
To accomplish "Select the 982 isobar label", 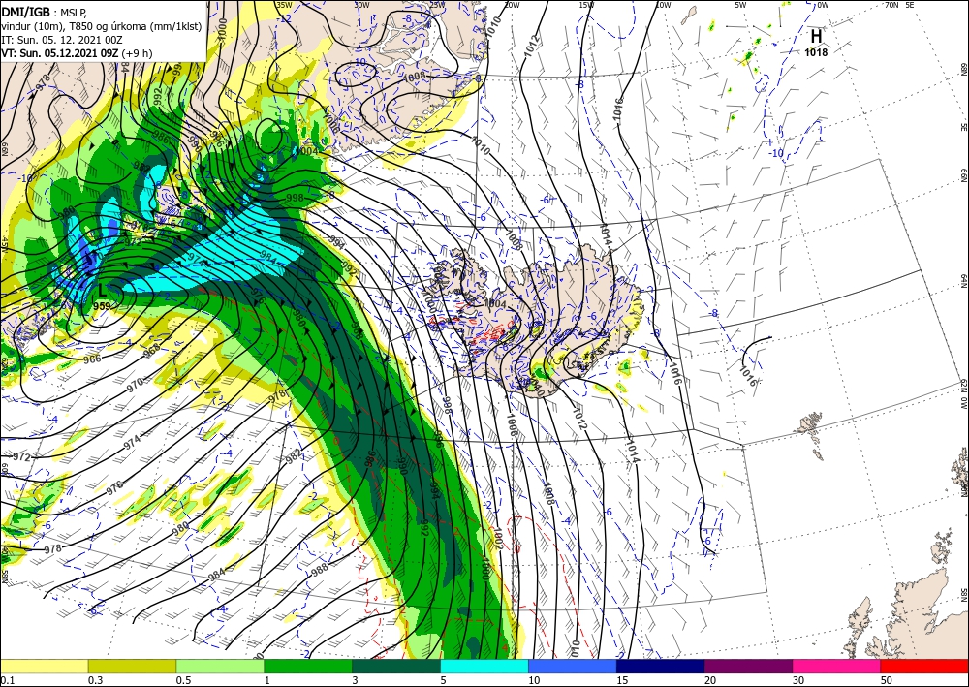I will pyautogui.click(x=295, y=454).
